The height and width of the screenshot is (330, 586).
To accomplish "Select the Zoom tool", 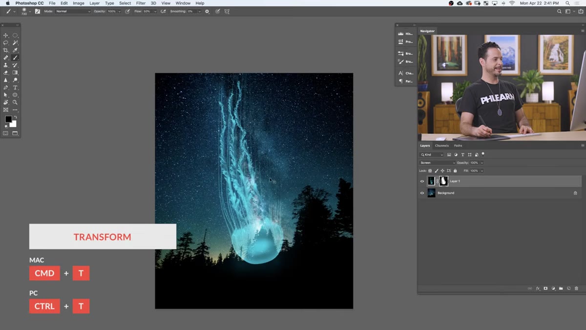I will pyautogui.click(x=15, y=103).
